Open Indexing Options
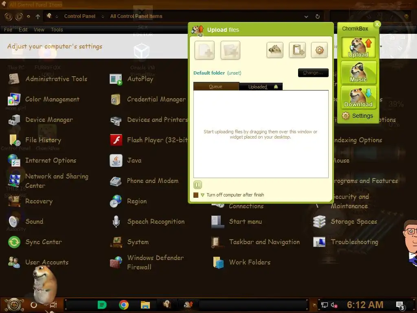This screenshot has height=313, width=417. (x=358, y=140)
